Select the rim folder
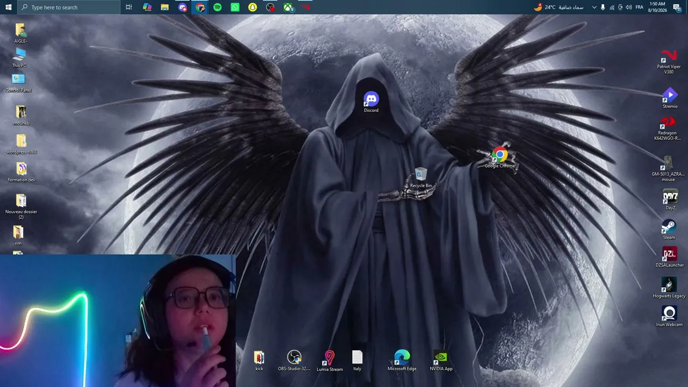688x387 pixels. (18, 235)
